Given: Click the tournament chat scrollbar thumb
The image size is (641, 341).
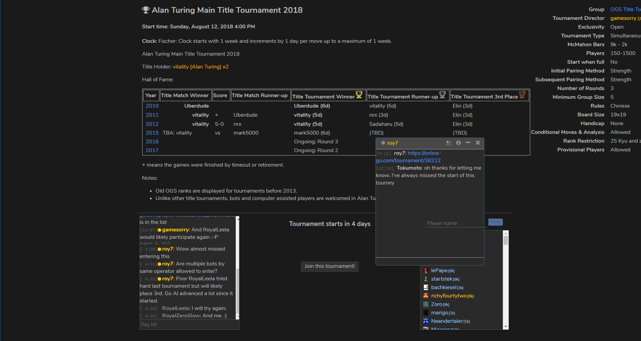Looking at the screenshot, I should 238,291.
